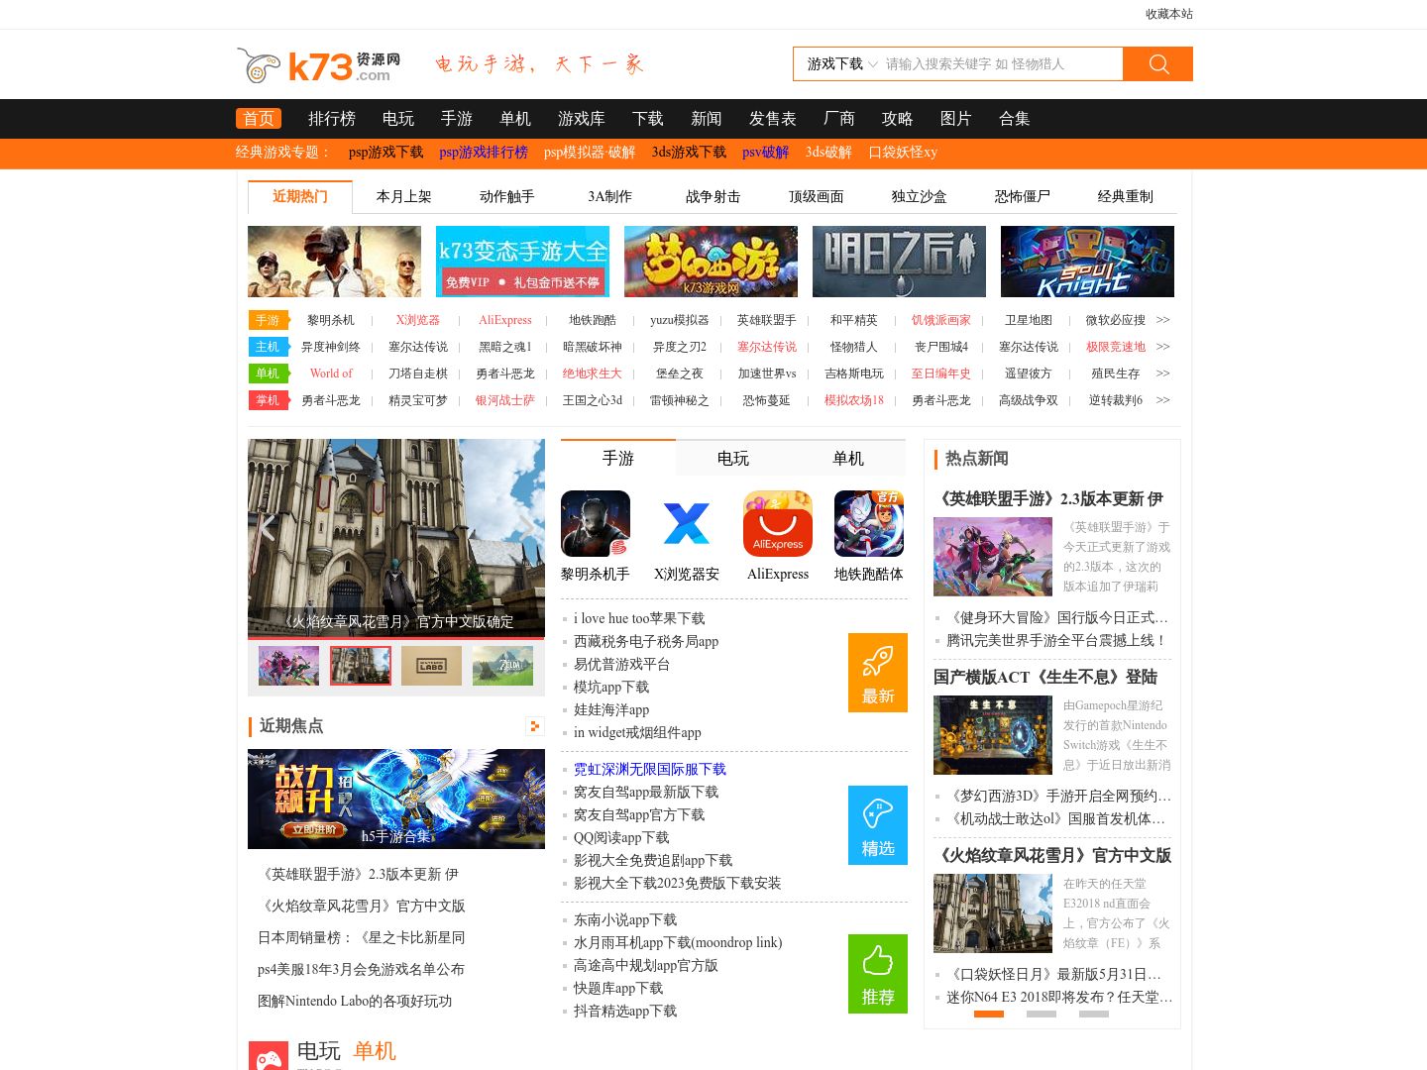Open the 明日之后 banner thumbnail
This screenshot has height=1070, width=1427.
tap(899, 262)
